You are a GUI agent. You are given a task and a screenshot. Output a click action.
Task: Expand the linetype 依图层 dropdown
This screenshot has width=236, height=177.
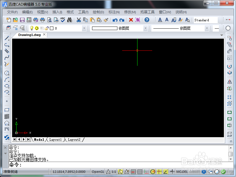point(207,28)
